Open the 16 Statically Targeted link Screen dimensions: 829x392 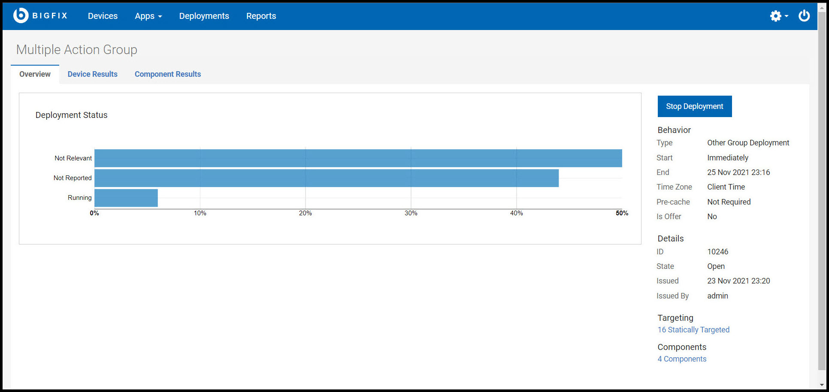(x=693, y=329)
